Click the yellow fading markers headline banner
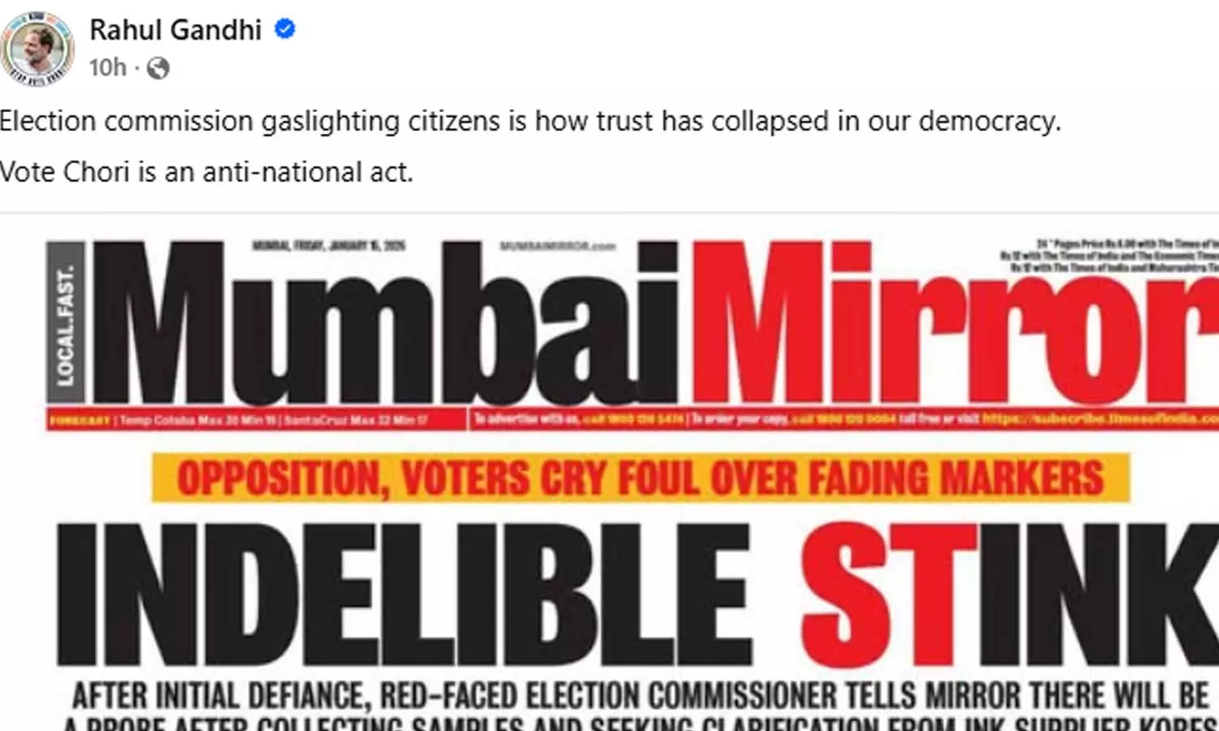The width and height of the screenshot is (1219, 731). (x=640, y=478)
